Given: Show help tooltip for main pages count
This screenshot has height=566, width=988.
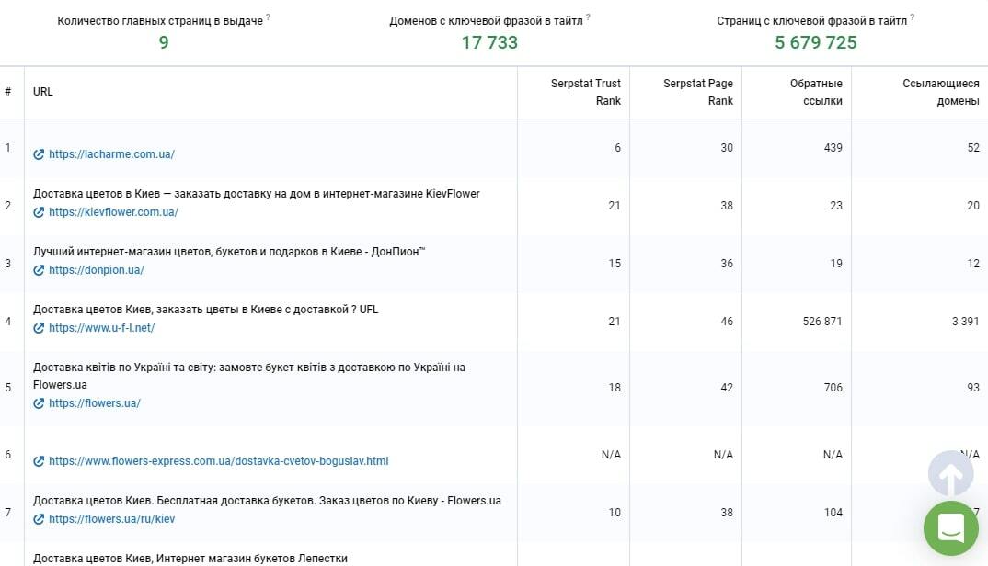Looking at the screenshot, I should point(269,17).
